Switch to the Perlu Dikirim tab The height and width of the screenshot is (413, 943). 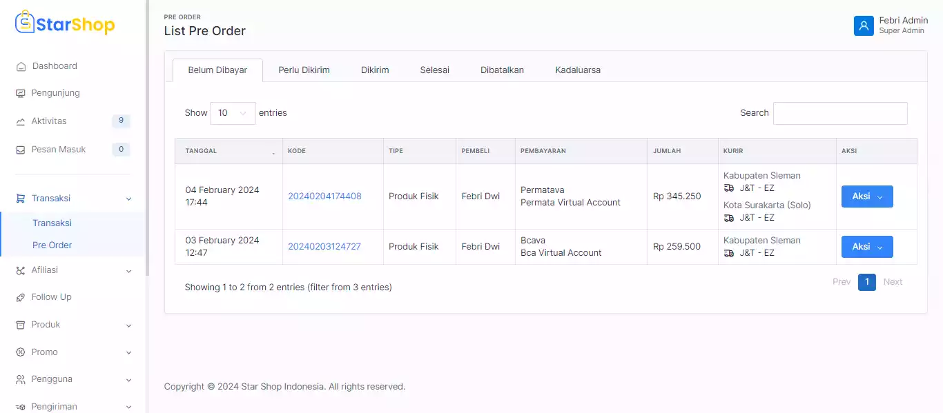(x=304, y=70)
